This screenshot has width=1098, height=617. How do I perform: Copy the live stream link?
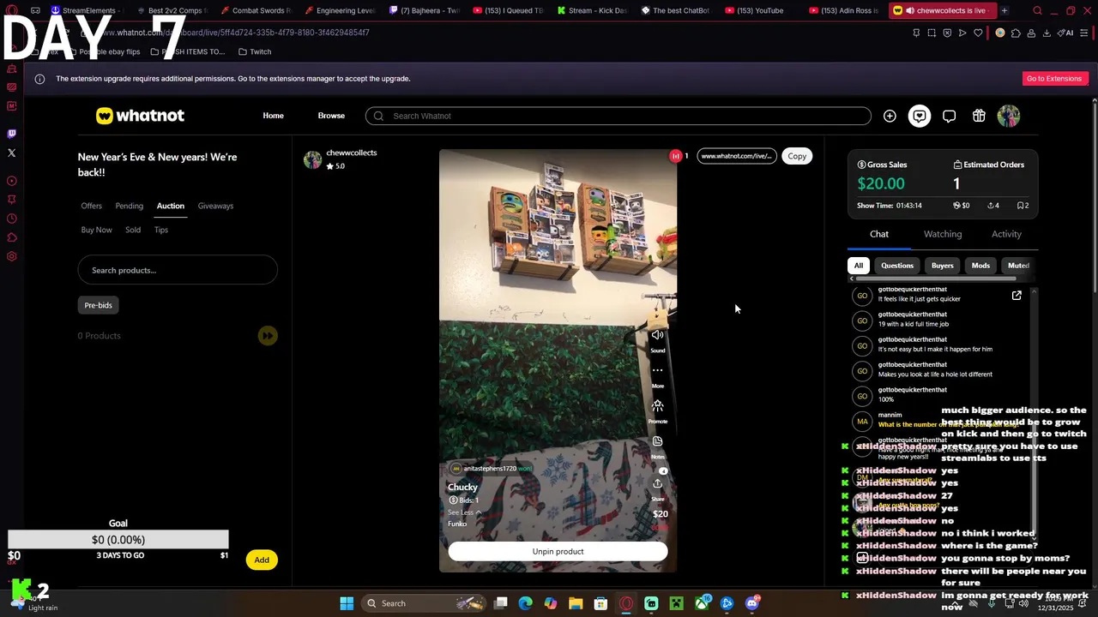point(797,156)
